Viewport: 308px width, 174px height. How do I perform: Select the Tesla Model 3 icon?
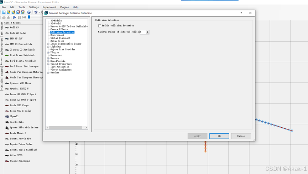(x=7, y=133)
